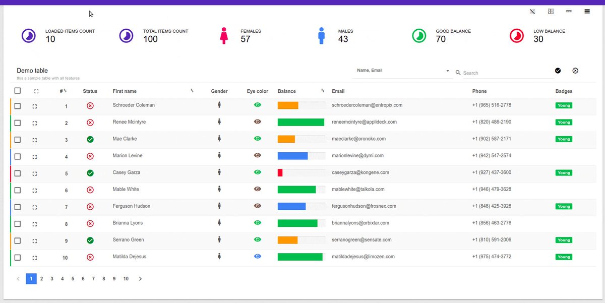Sort by First name column arrows
The height and width of the screenshot is (303, 605).
pyautogui.click(x=192, y=90)
